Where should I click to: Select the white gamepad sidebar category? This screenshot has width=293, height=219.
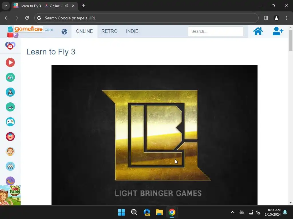click(x=10, y=122)
